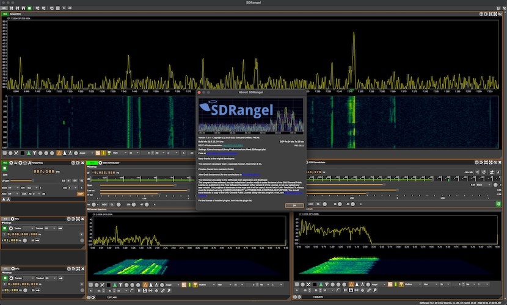Open the GNU license link in About dialog

(x=293, y=193)
